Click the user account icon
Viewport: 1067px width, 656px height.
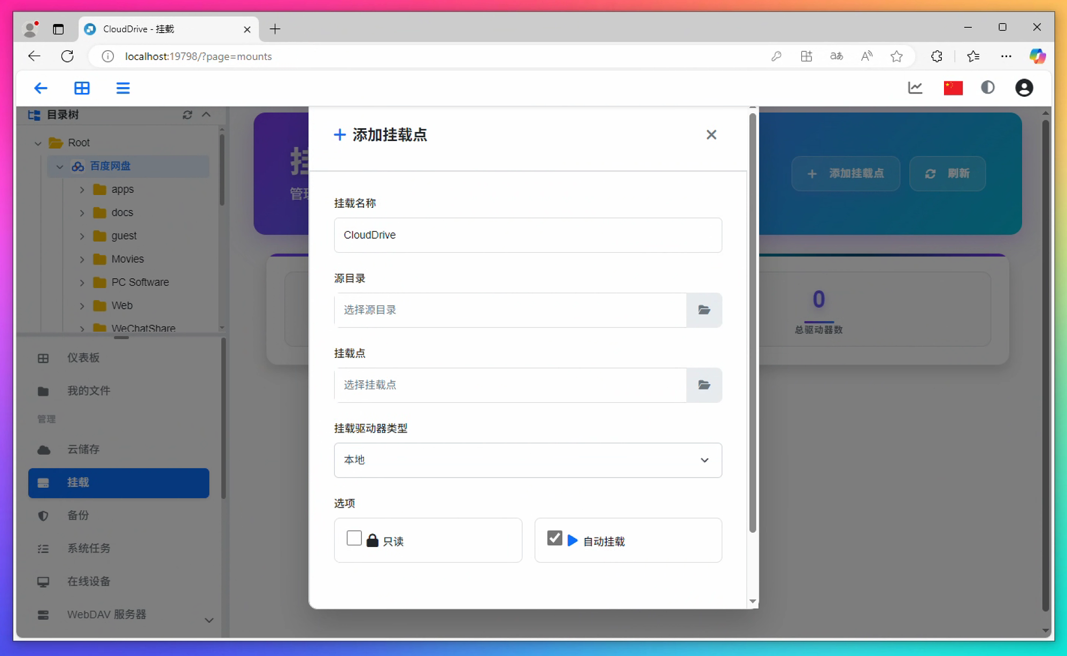pos(1024,88)
